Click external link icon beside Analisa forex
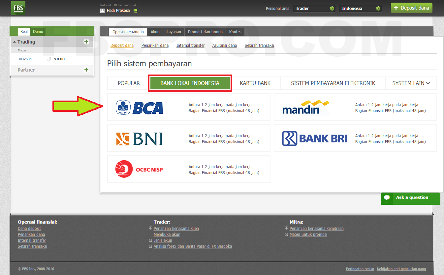This screenshot has height=275, width=444. 150,246
